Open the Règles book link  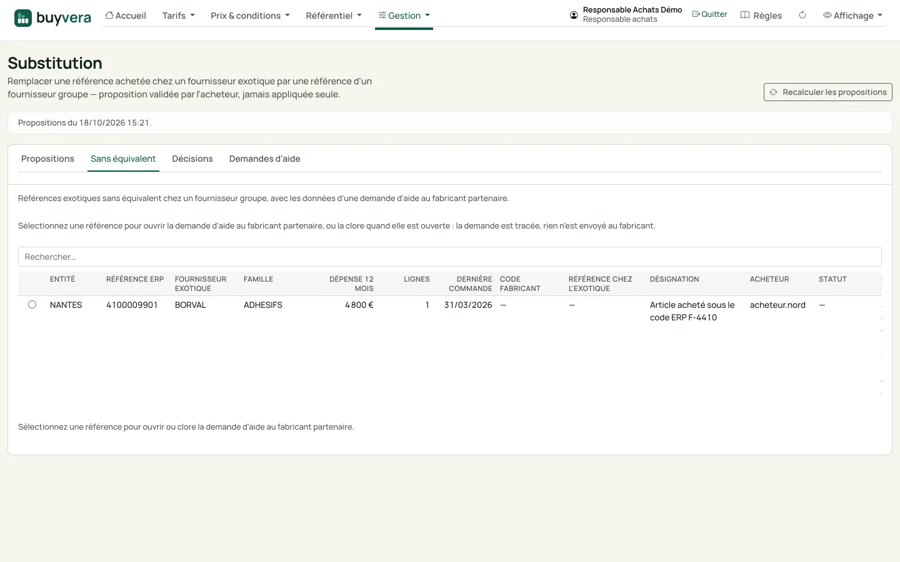[x=761, y=16]
